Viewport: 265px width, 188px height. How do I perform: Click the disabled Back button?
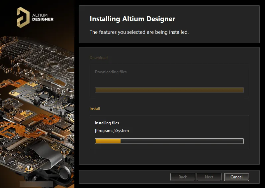tap(183, 177)
